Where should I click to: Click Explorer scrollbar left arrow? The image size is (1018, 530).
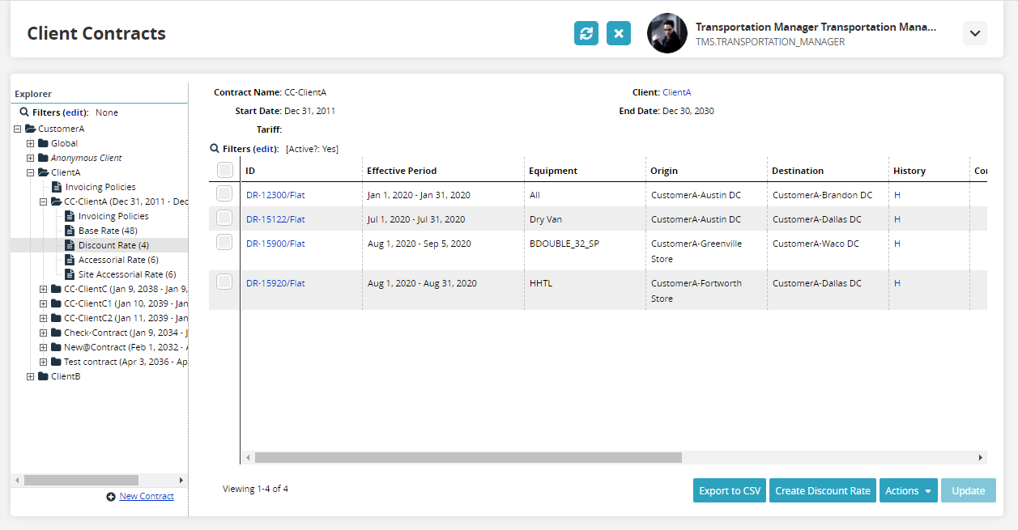[18, 480]
